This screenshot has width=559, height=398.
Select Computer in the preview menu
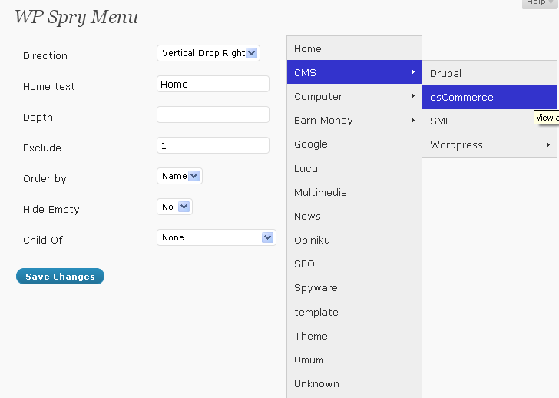354,96
